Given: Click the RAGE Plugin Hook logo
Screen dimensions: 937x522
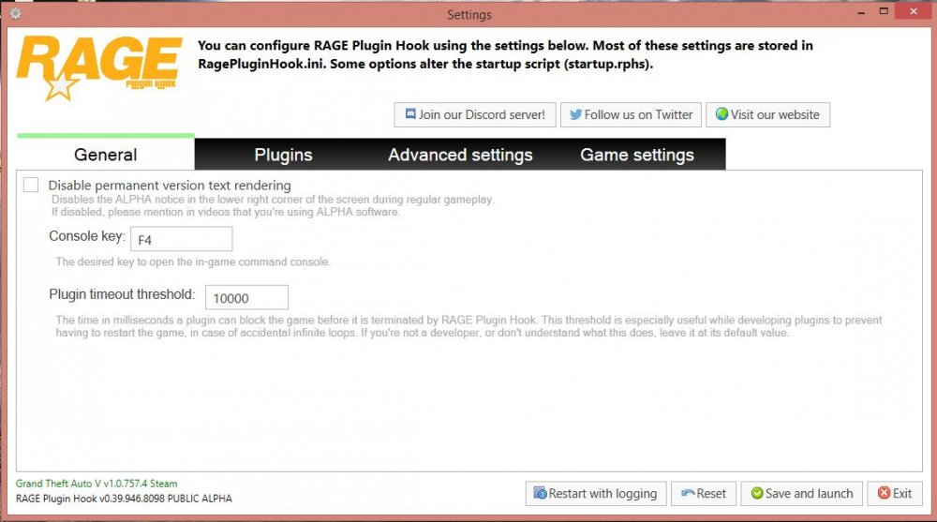Looking at the screenshot, I should coord(99,67).
